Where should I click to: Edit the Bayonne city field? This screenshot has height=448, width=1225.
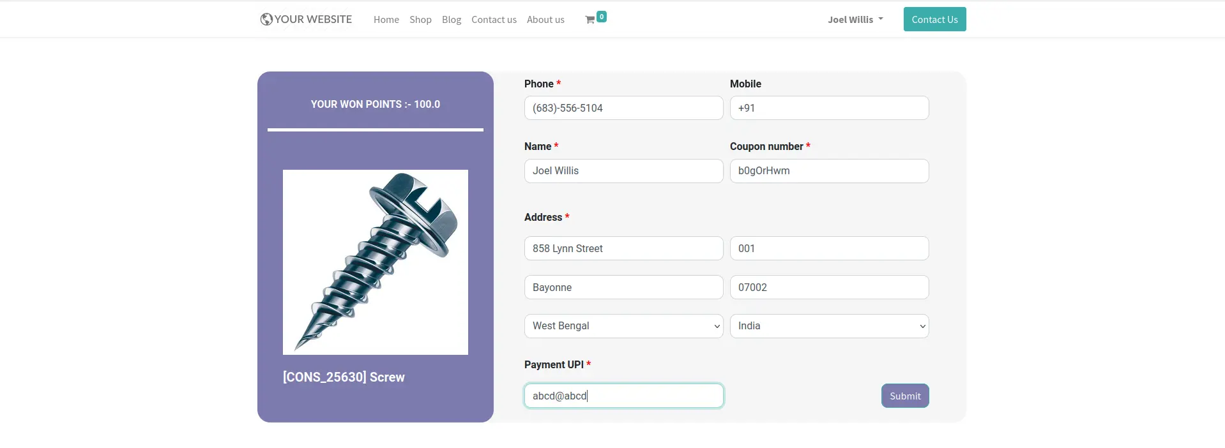(623, 287)
